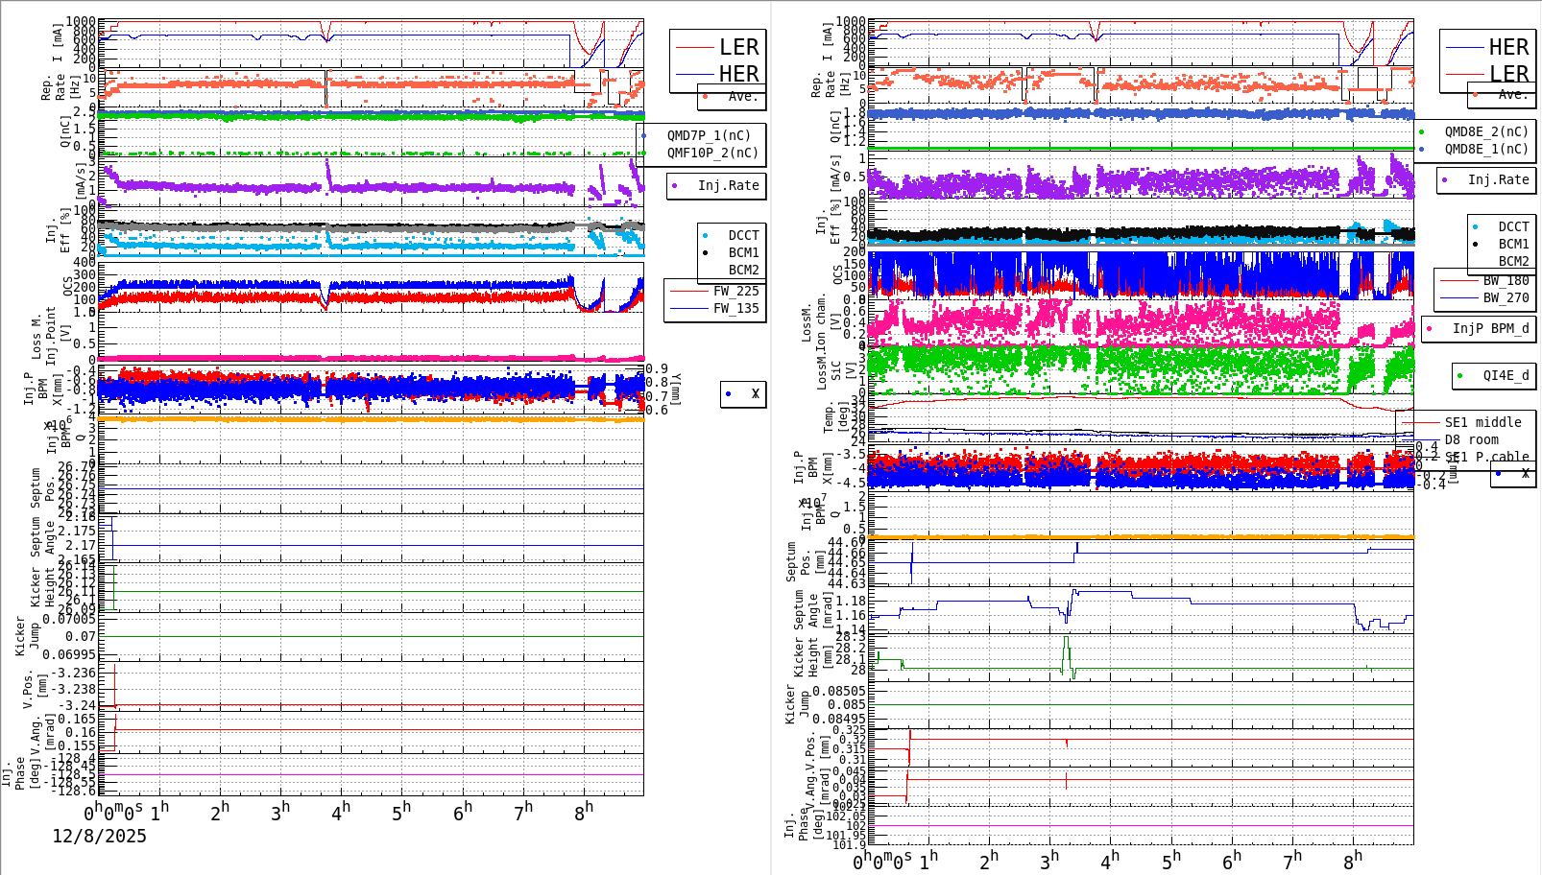This screenshot has width=1542, height=875.
Task: Click the 7h time tick under the right plot
Action: pyautogui.click(x=1292, y=861)
